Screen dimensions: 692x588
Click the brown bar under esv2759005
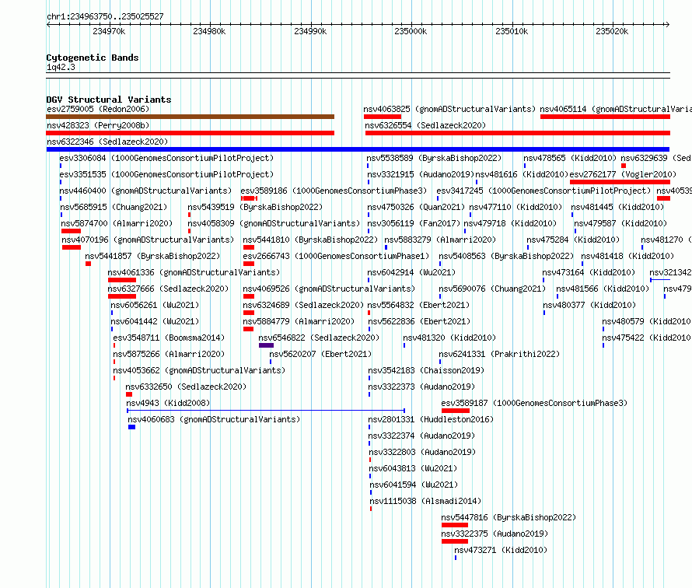coord(190,117)
